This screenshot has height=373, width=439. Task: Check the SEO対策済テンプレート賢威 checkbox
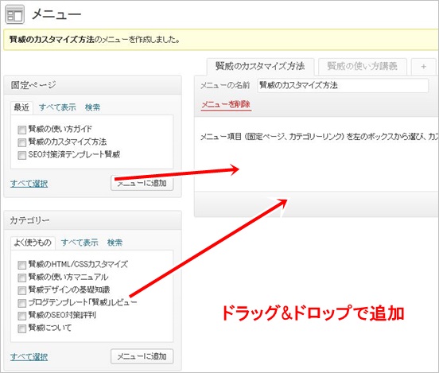tap(21, 155)
